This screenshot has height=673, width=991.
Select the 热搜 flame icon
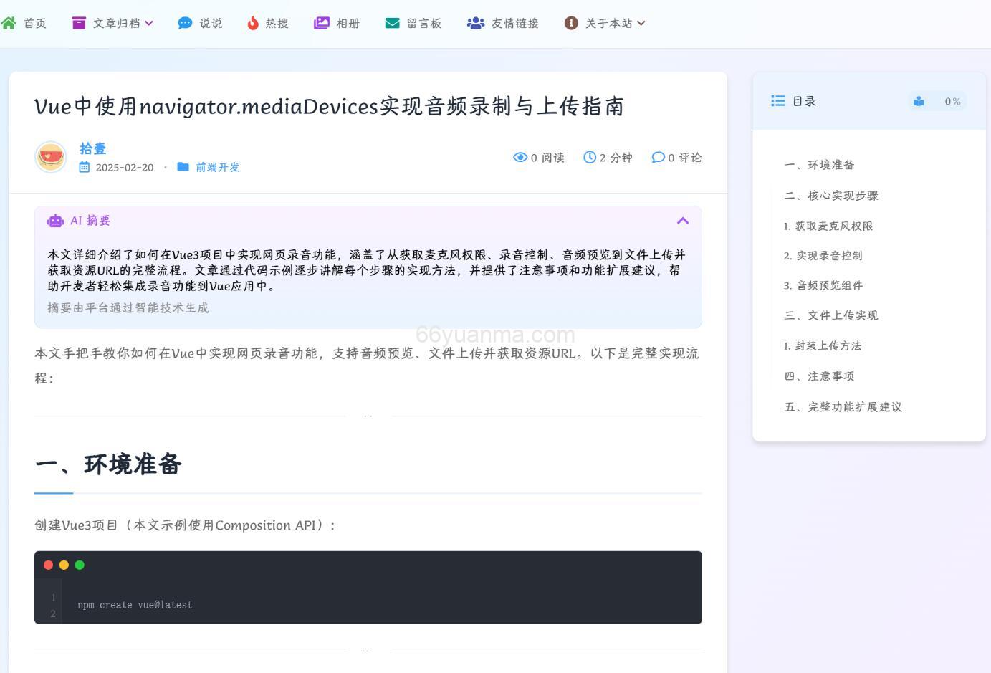click(253, 23)
